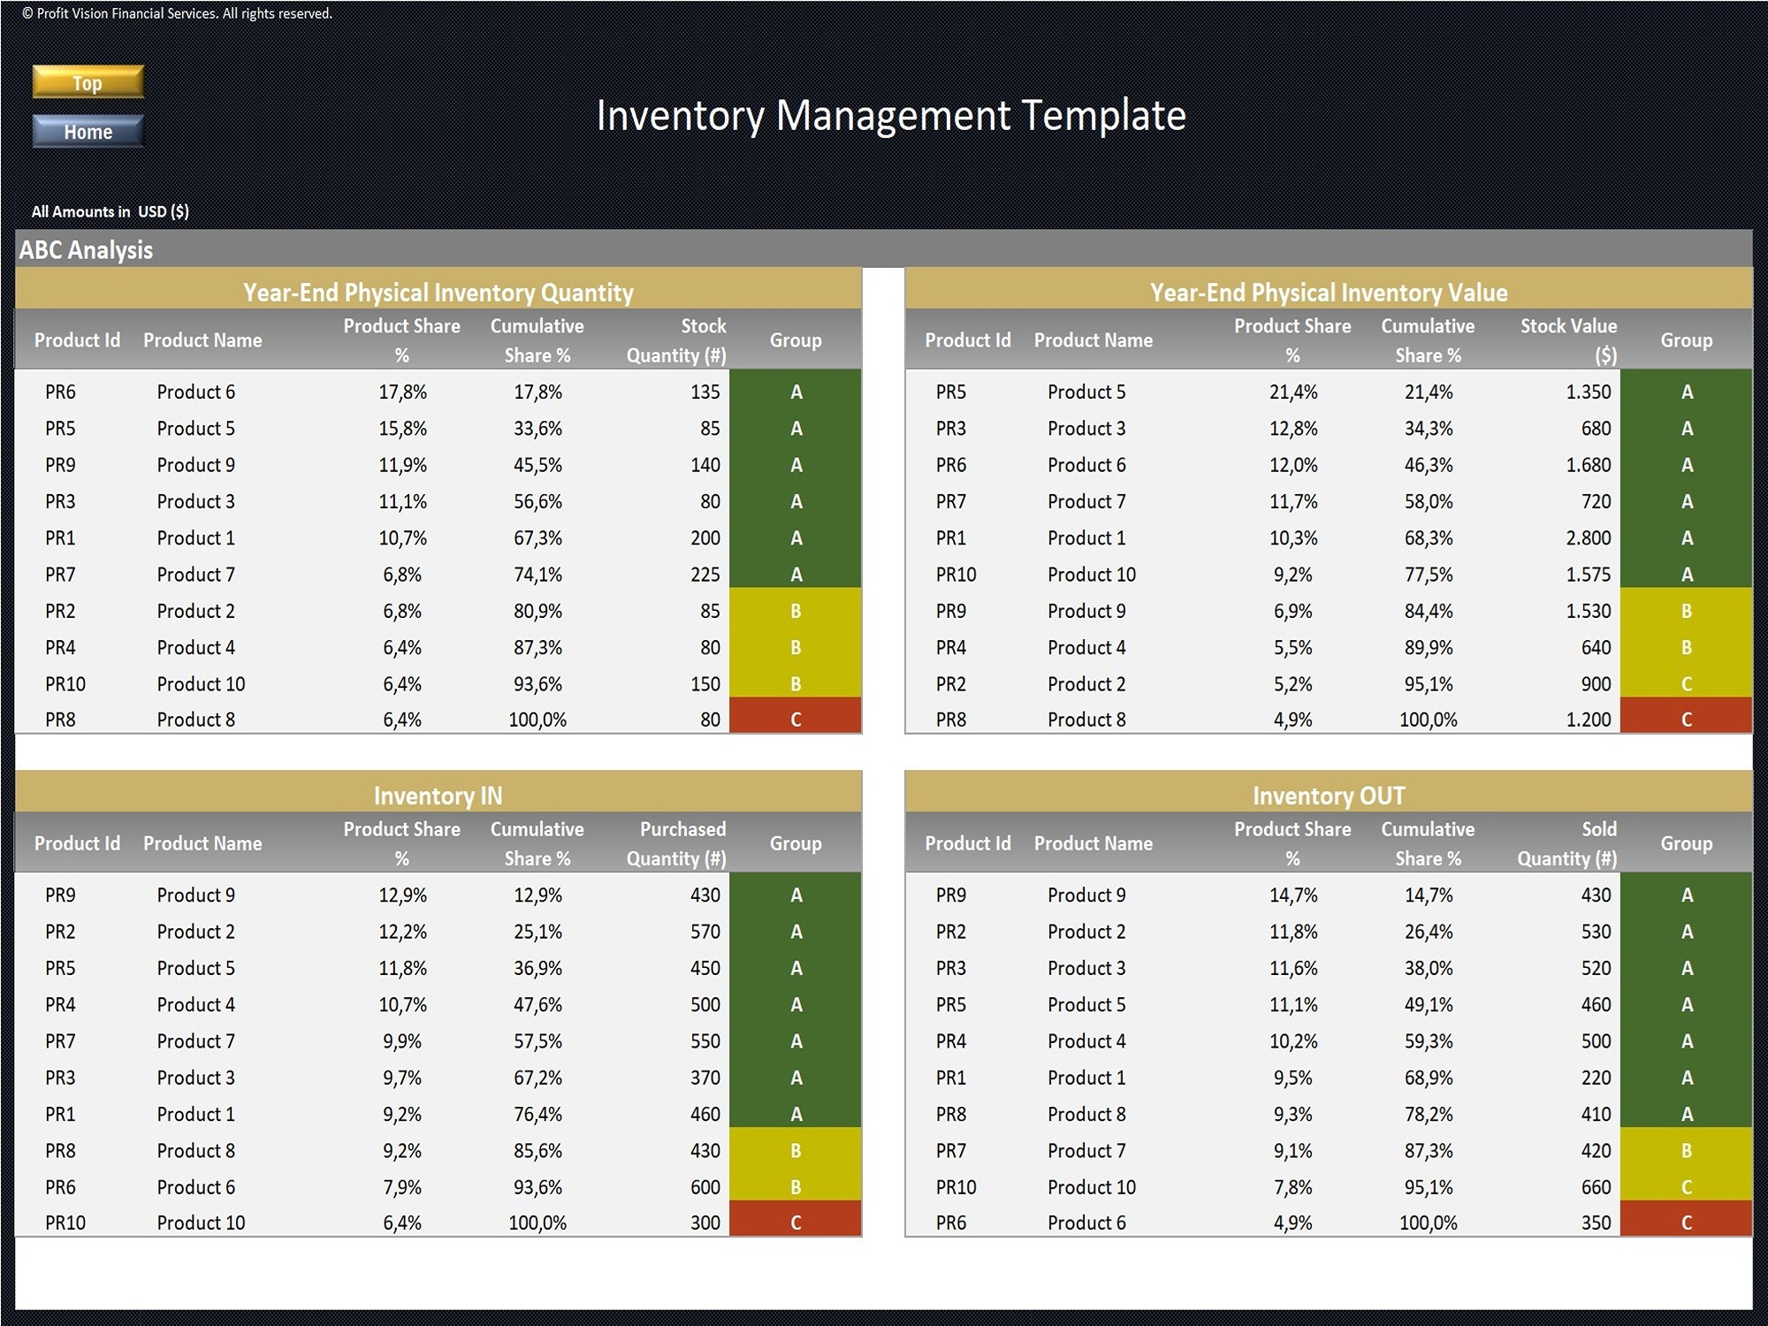Click the All Amounts in USD label
Viewport: 1768px width, 1326px height.
click(x=110, y=211)
